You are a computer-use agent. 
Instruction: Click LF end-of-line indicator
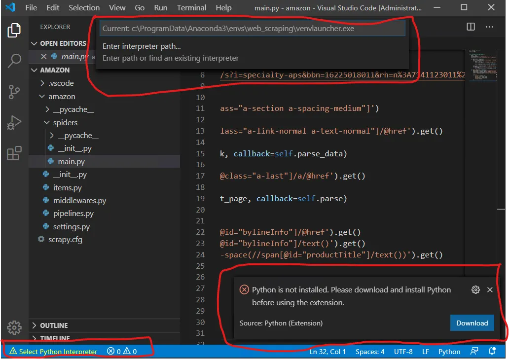(x=426, y=352)
